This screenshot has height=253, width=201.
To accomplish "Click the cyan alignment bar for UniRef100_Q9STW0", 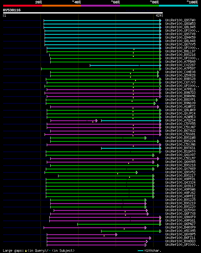I will pos(102,20).
